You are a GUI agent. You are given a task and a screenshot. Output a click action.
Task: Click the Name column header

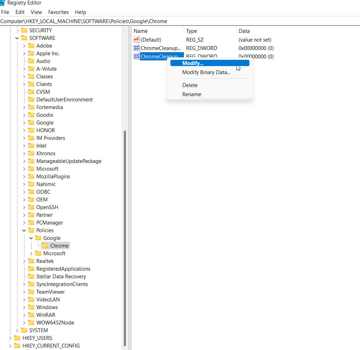tap(141, 31)
